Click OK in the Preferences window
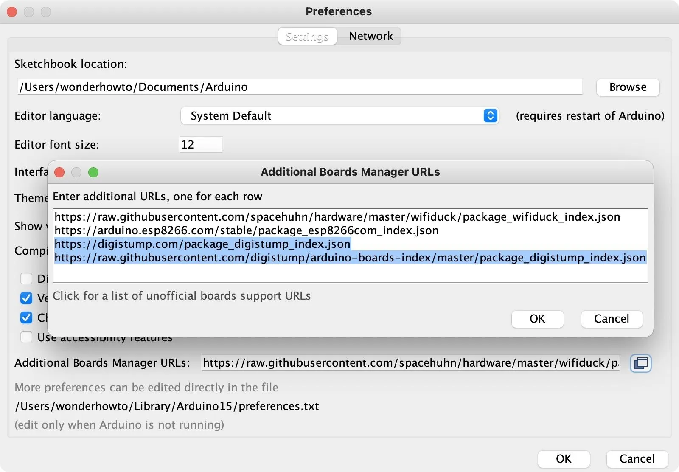 point(564,459)
